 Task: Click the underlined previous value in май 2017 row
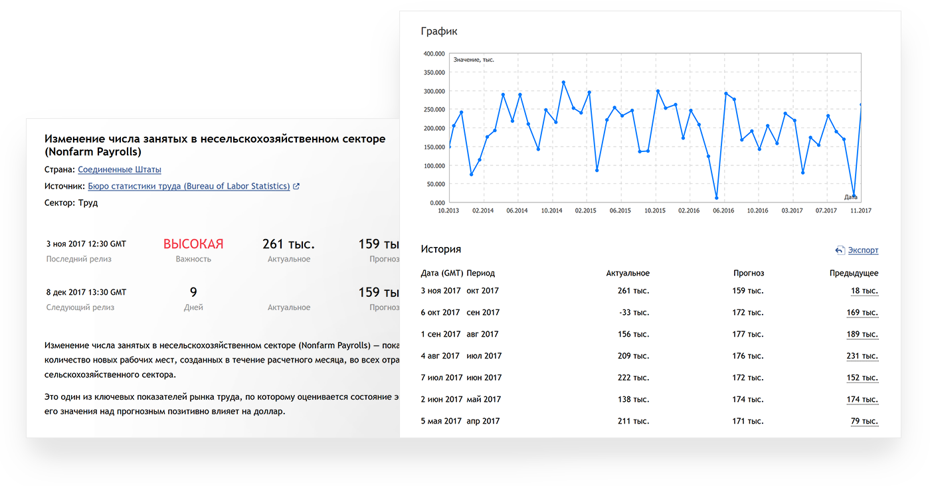[862, 400]
